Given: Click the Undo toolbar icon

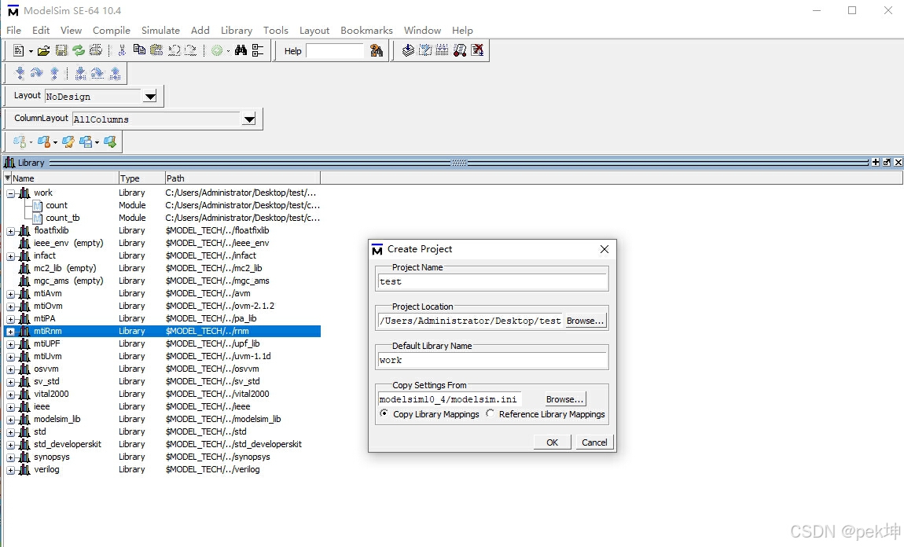Looking at the screenshot, I should pyautogui.click(x=174, y=51).
